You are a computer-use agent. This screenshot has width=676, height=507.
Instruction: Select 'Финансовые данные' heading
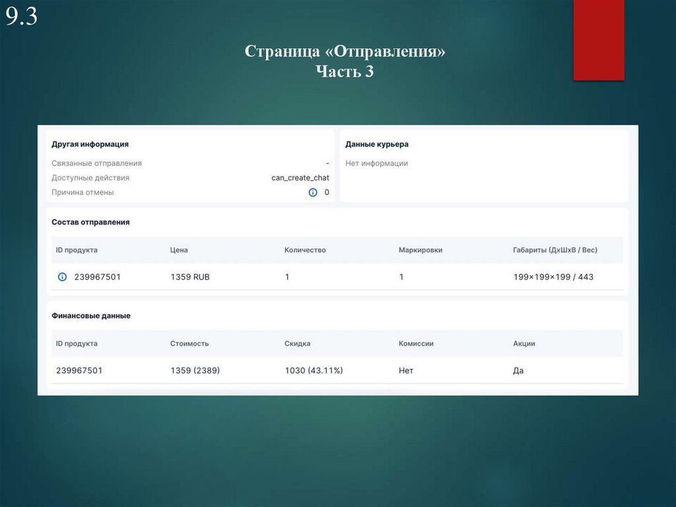pos(91,316)
